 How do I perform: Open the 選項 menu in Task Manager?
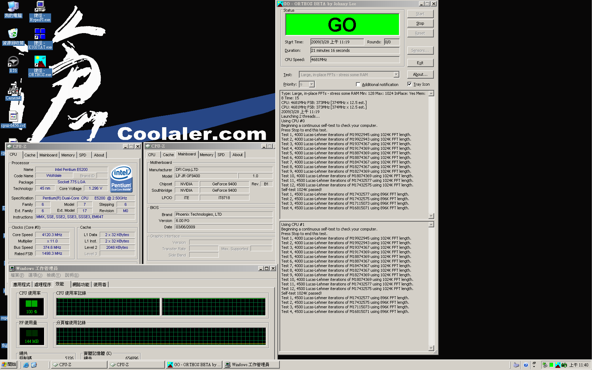pos(35,275)
